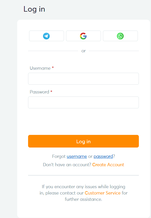Focus the Password input field
The height and width of the screenshot is (218, 151).
tap(83, 102)
